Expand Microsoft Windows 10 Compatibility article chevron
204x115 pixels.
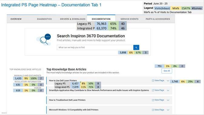click(168, 110)
